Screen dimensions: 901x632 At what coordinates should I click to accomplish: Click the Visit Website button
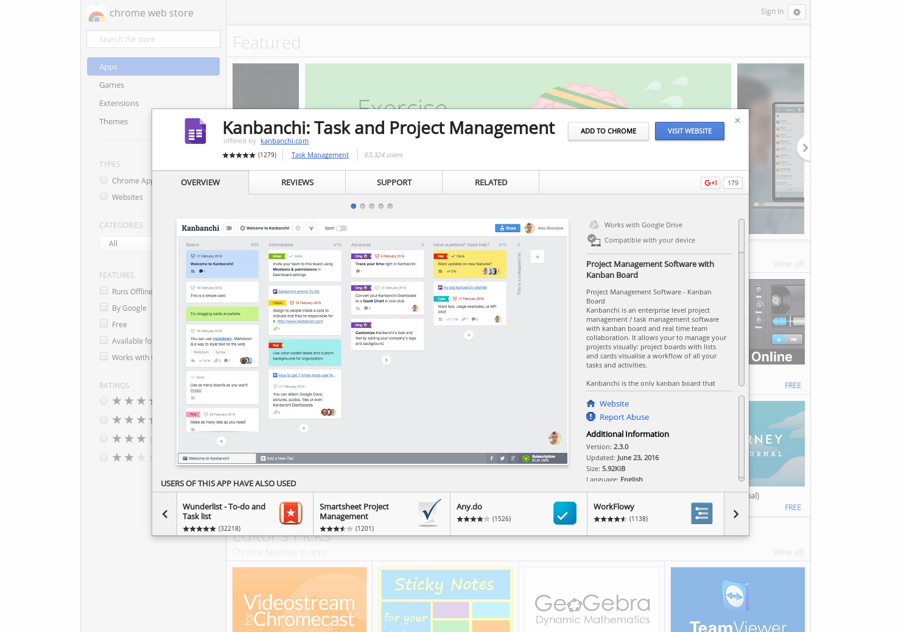(690, 131)
